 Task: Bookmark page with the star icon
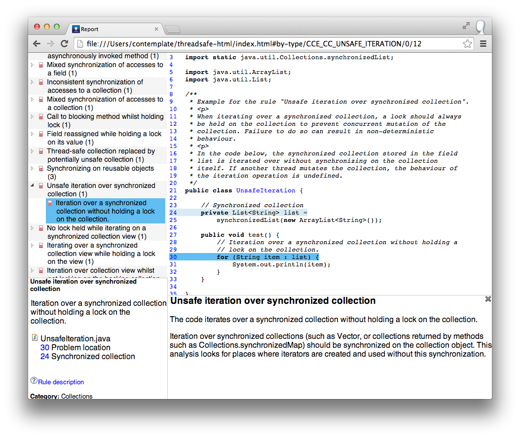point(467,43)
